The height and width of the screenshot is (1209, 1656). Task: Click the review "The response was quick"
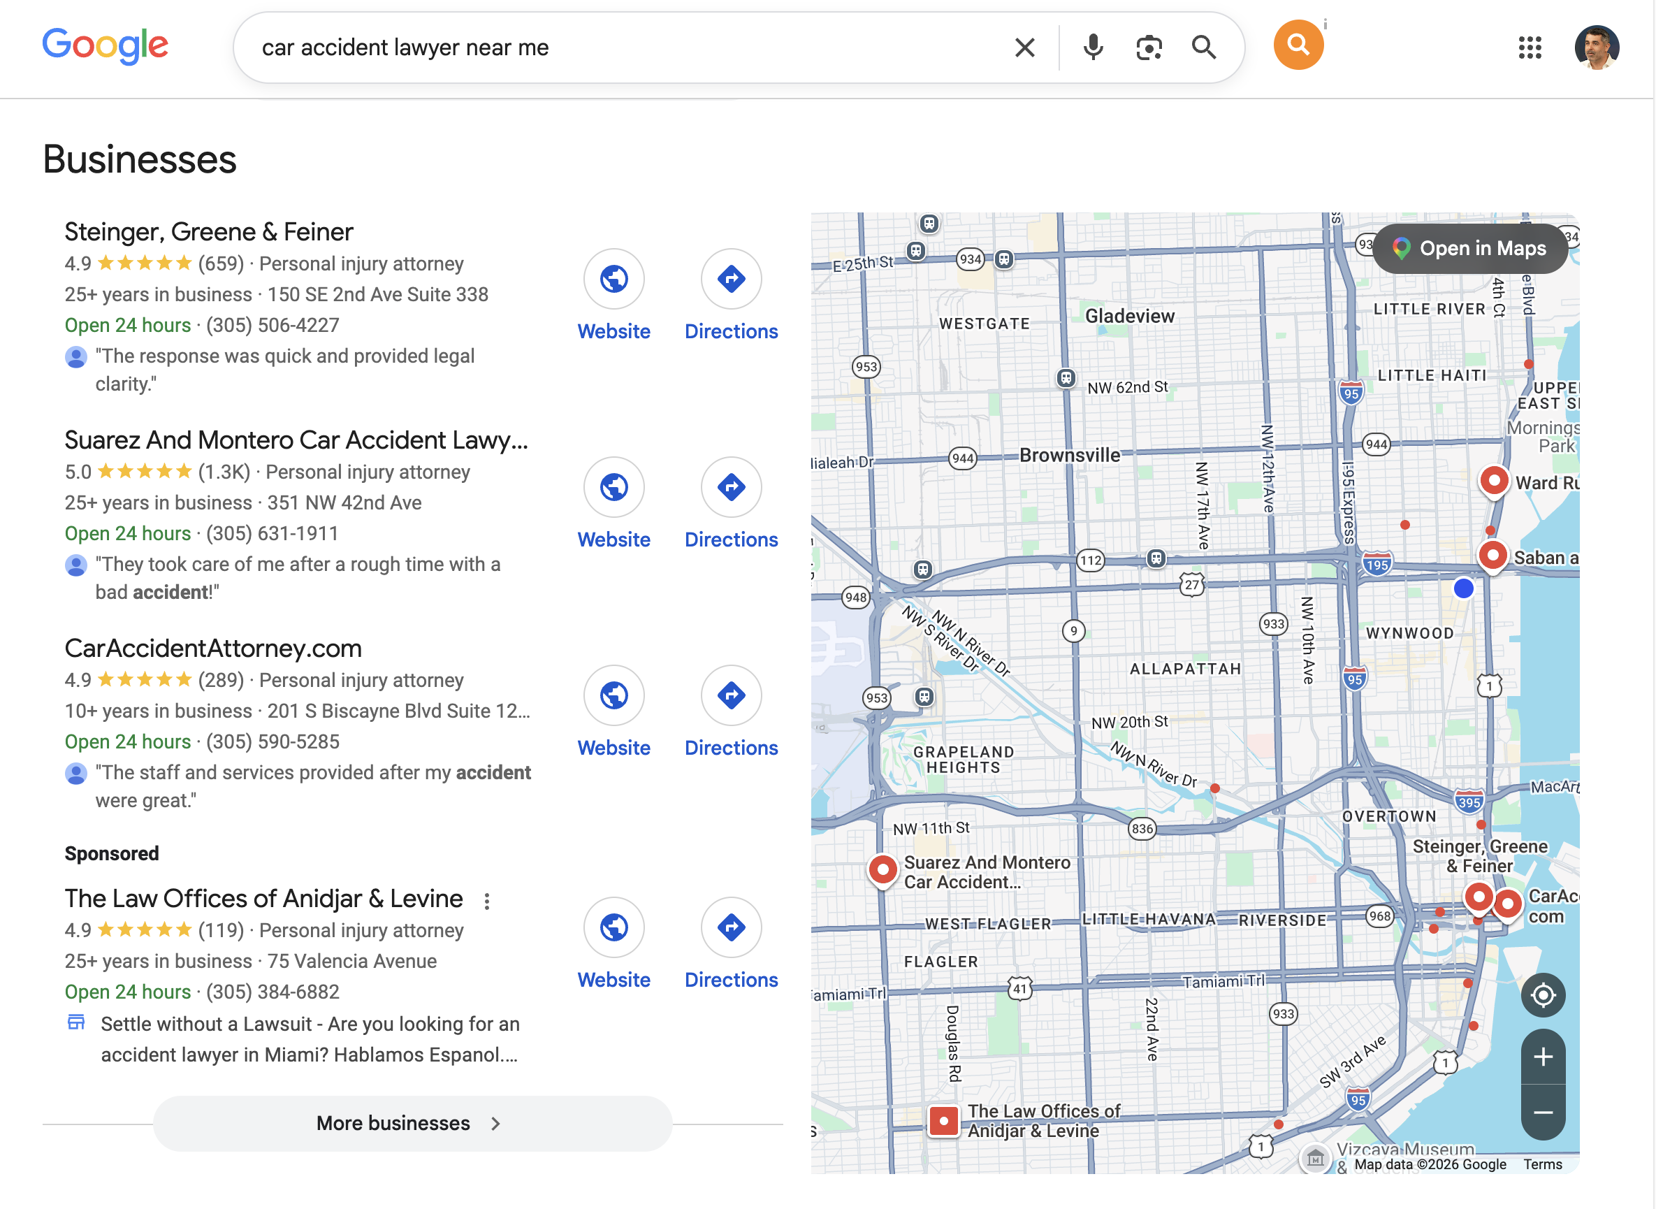[x=284, y=370]
